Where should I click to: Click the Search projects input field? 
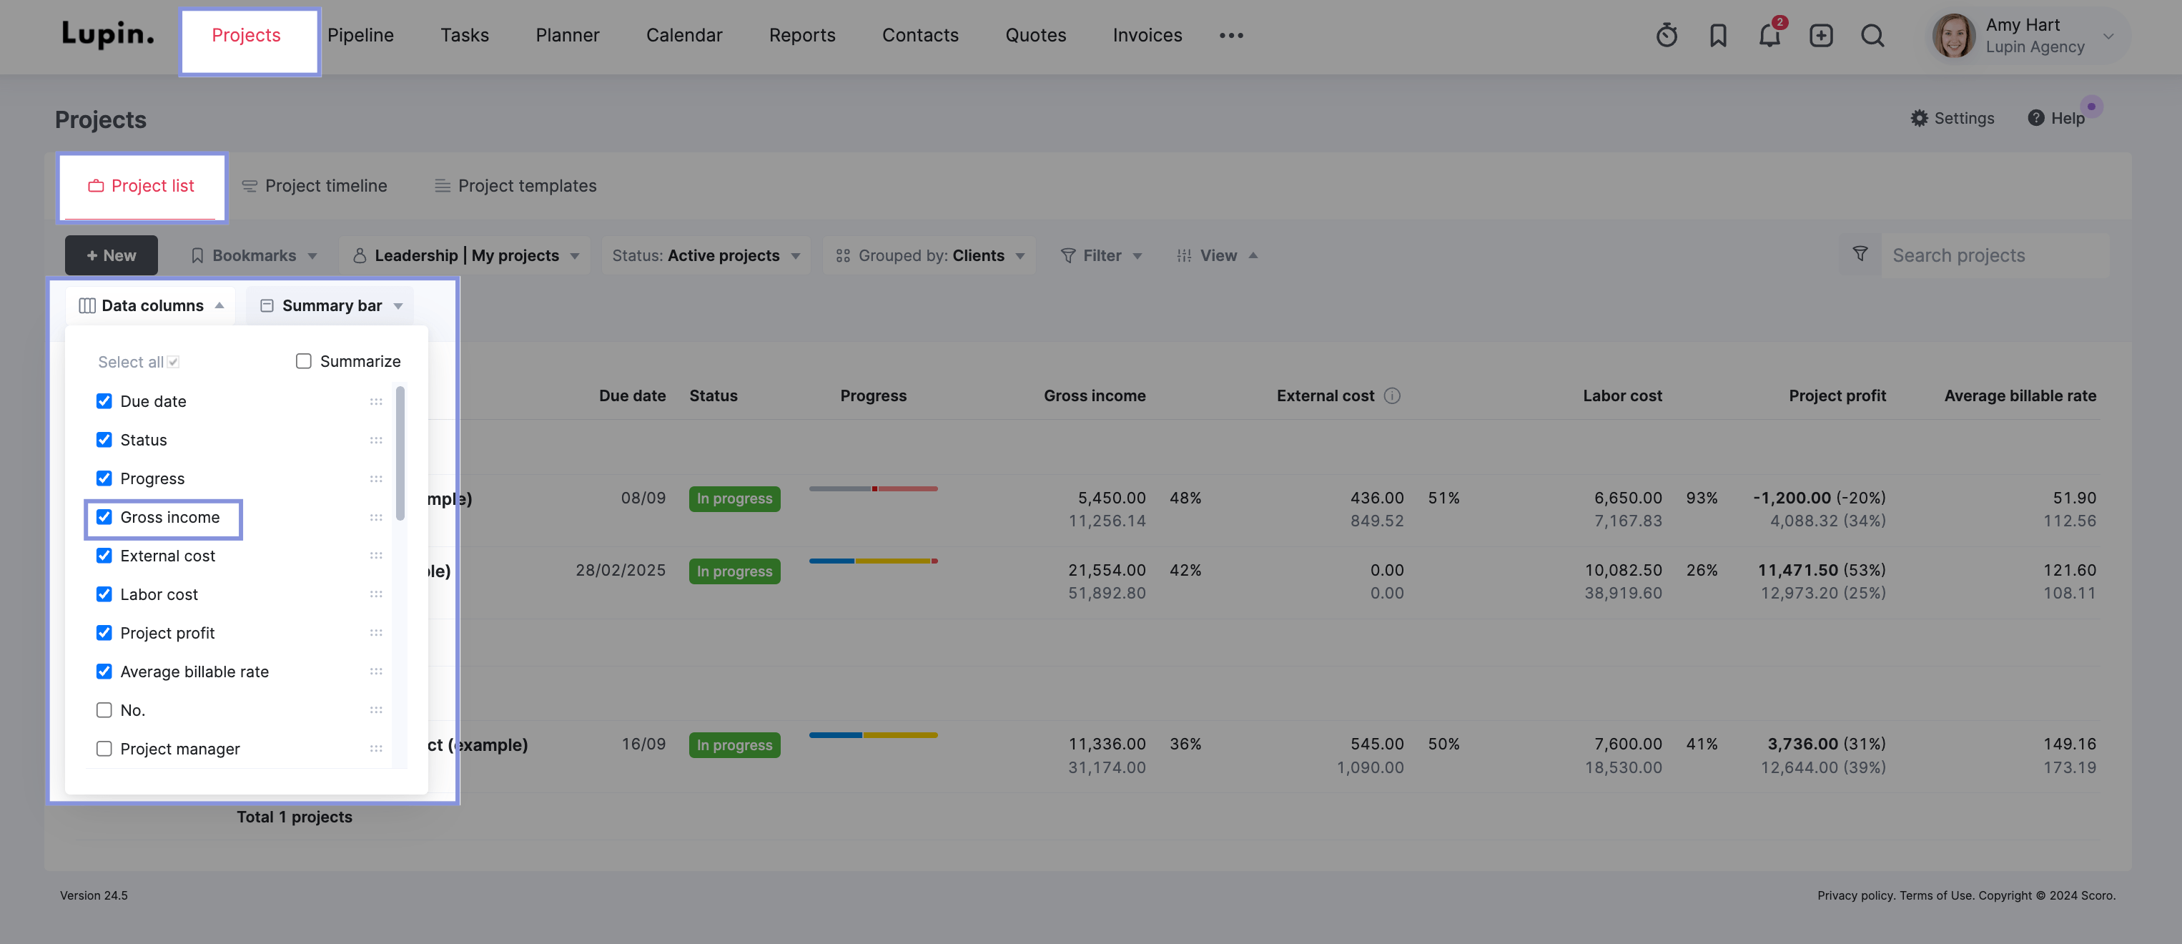pos(1995,255)
